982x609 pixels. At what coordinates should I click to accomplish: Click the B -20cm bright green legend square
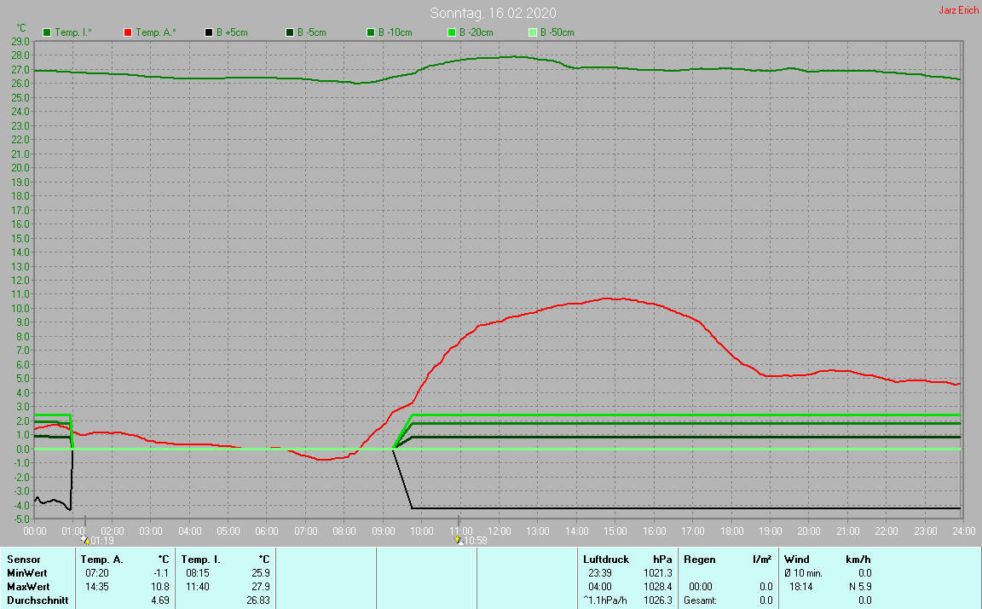pyautogui.click(x=452, y=32)
